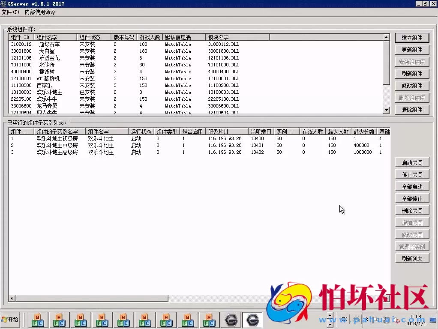The width and height of the screenshot is (438, 329).
Task: Switch to the active GServer taskbar icon
Action: (x=252, y=320)
